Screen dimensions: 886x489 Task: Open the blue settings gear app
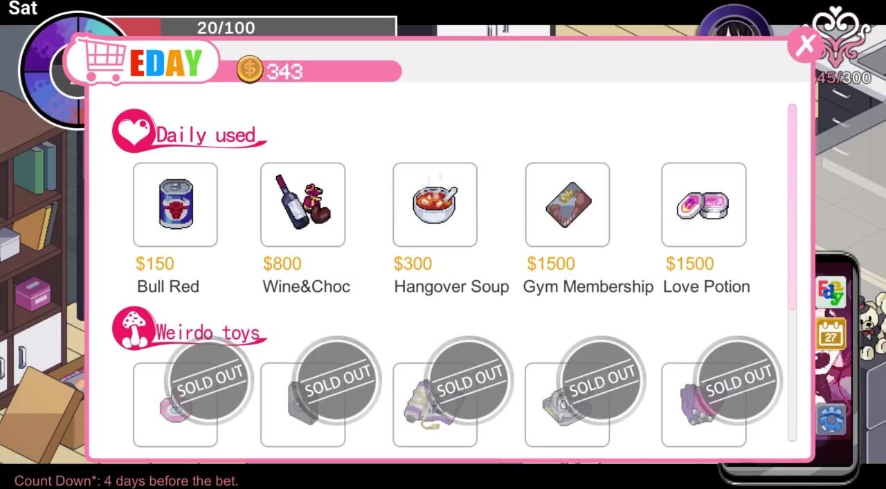[831, 420]
